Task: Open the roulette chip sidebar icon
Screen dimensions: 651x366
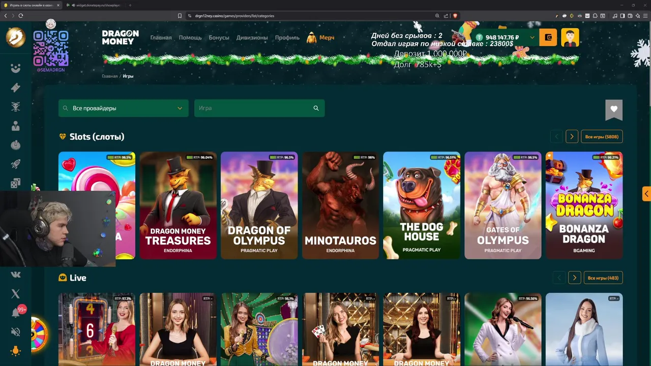Action: click(x=16, y=145)
